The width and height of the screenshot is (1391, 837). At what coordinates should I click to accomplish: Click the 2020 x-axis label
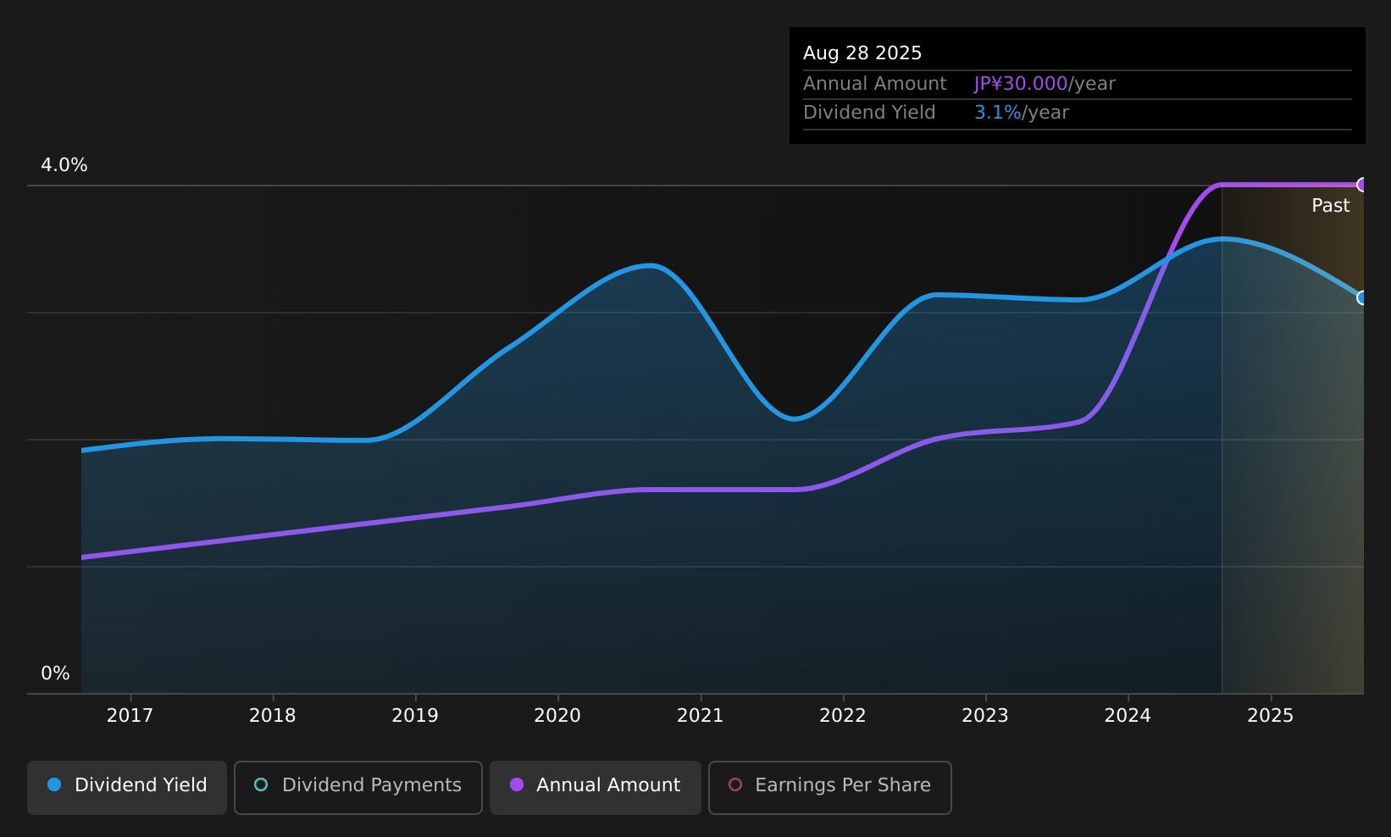(557, 716)
